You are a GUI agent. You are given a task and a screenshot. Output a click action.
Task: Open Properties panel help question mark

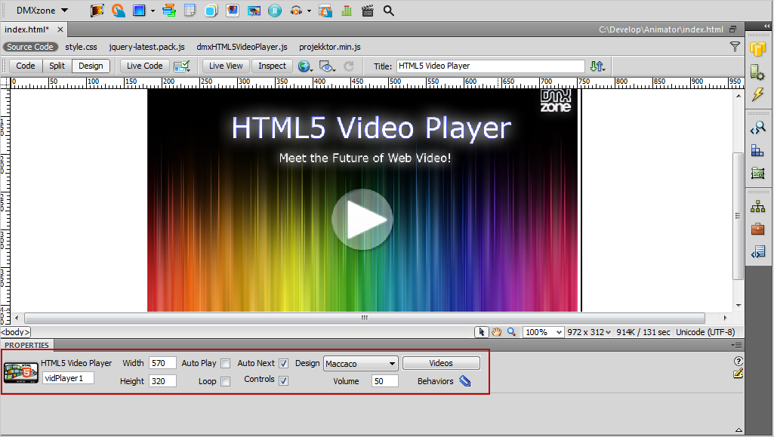(x=739, y=361)
